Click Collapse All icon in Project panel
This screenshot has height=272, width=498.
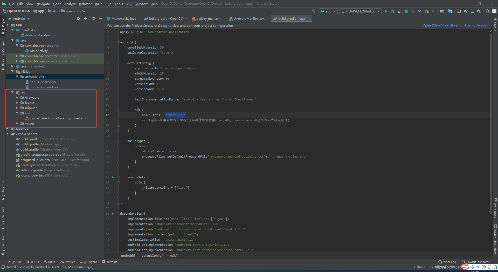85,18
